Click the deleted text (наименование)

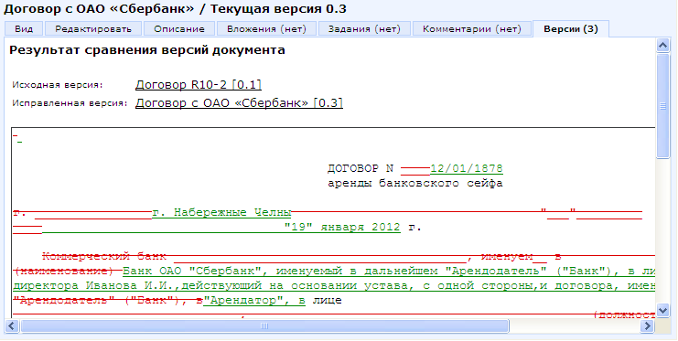tap(63, 272)
